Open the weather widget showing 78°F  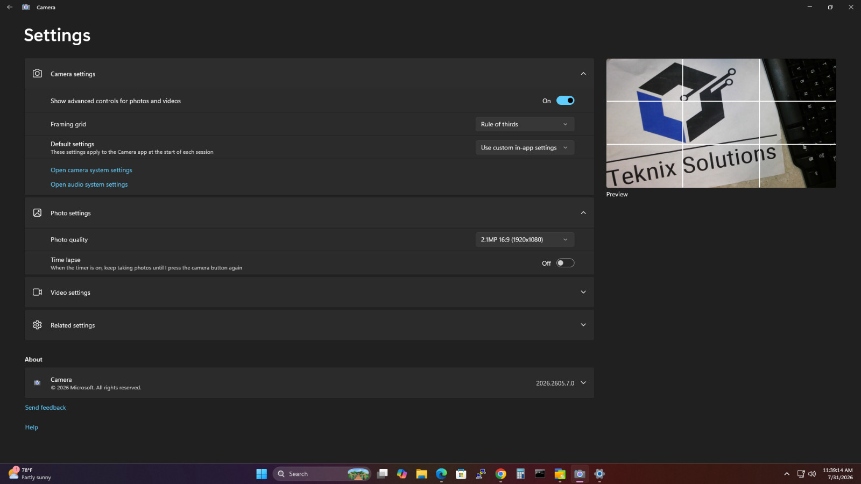point(30,474)
